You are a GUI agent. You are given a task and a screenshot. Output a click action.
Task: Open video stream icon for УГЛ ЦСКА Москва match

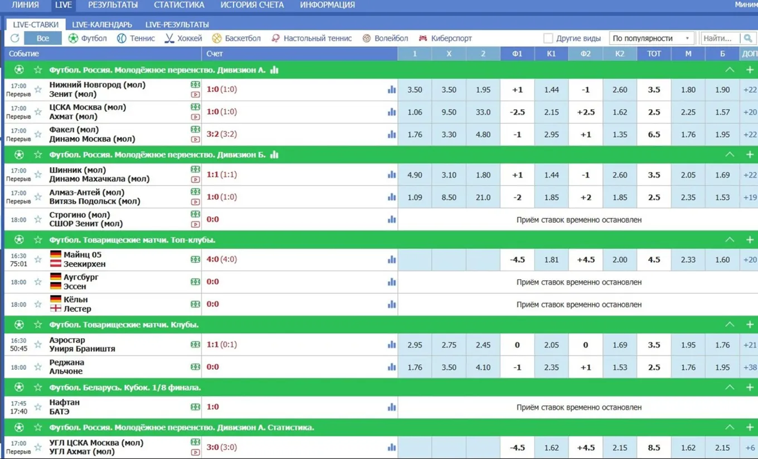[195, 452]
